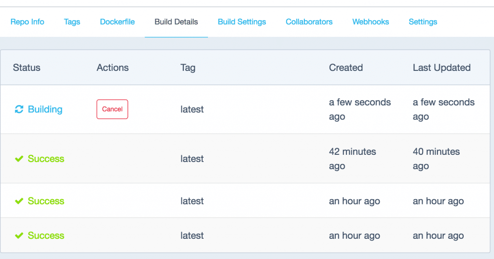Click the Created value 'a few seconds ago'

pos(360,109)
